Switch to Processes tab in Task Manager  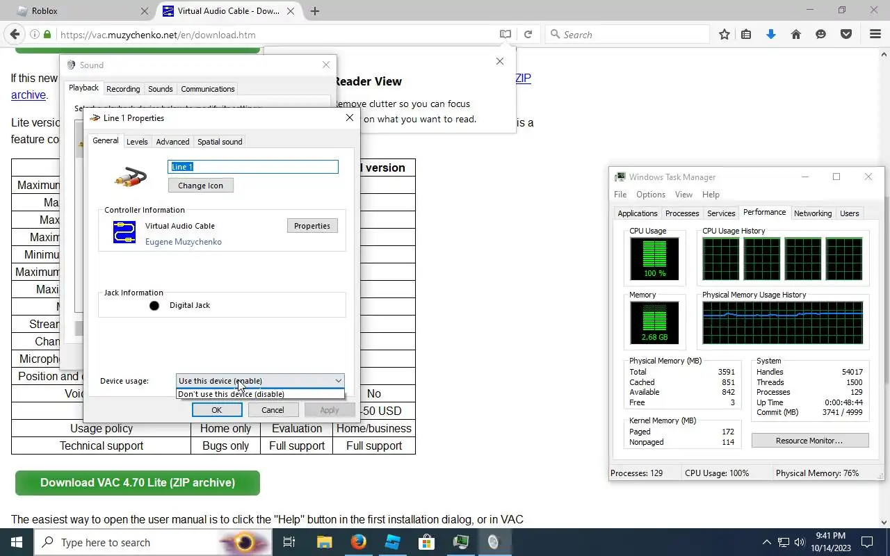tap(682, 213)
